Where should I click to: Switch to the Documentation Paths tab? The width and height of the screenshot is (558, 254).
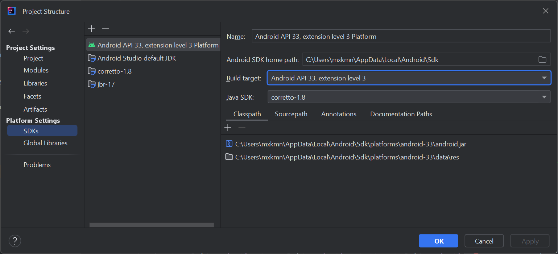coord(401,114)
